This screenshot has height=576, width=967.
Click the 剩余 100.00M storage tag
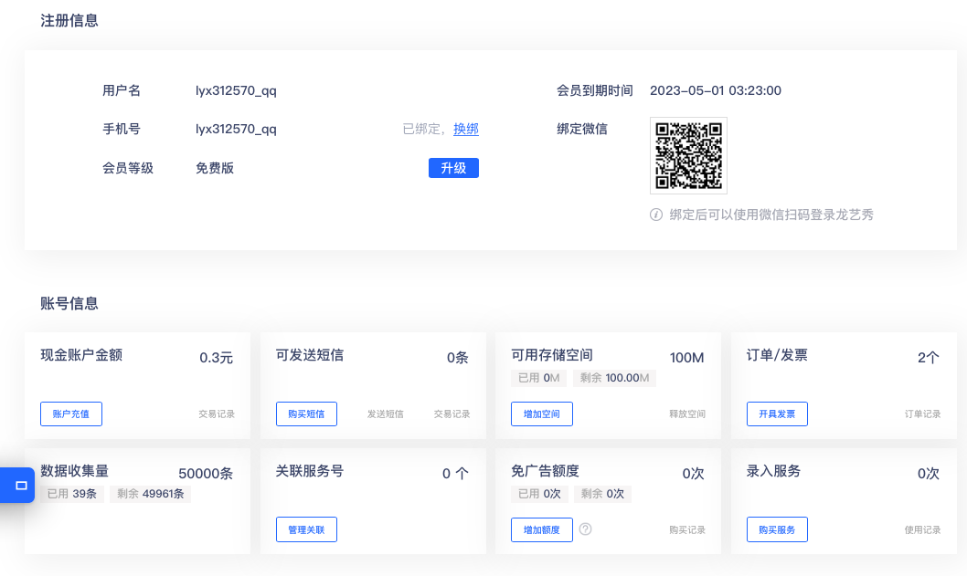coord(614,378)
